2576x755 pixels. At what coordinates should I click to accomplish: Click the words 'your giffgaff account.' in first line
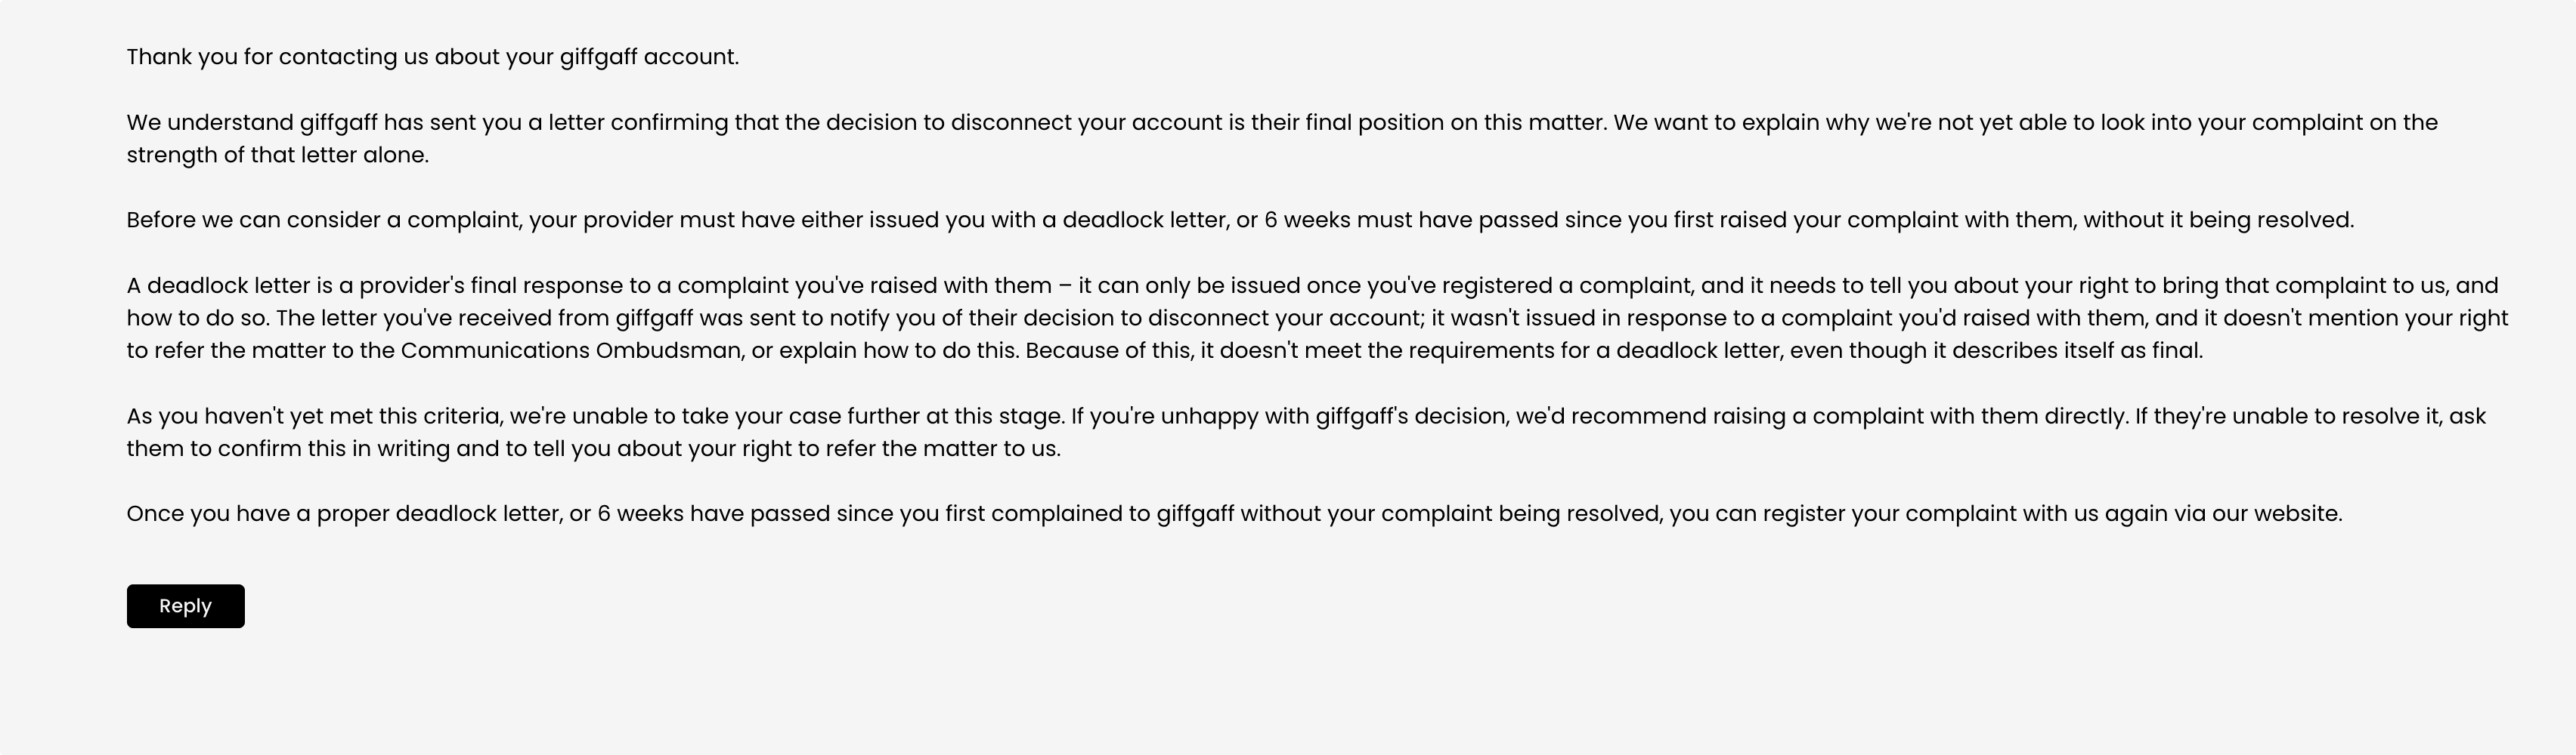tap(622, 57)
